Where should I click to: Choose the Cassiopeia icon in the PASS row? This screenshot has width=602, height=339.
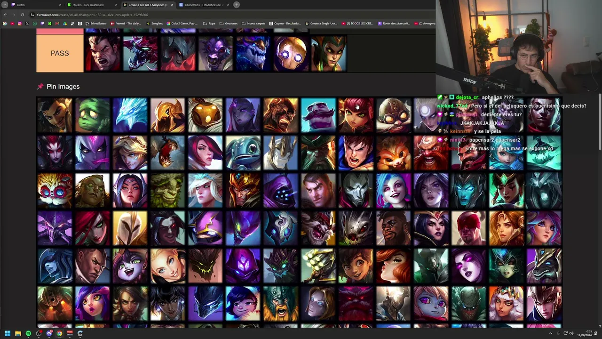point(328,53)
